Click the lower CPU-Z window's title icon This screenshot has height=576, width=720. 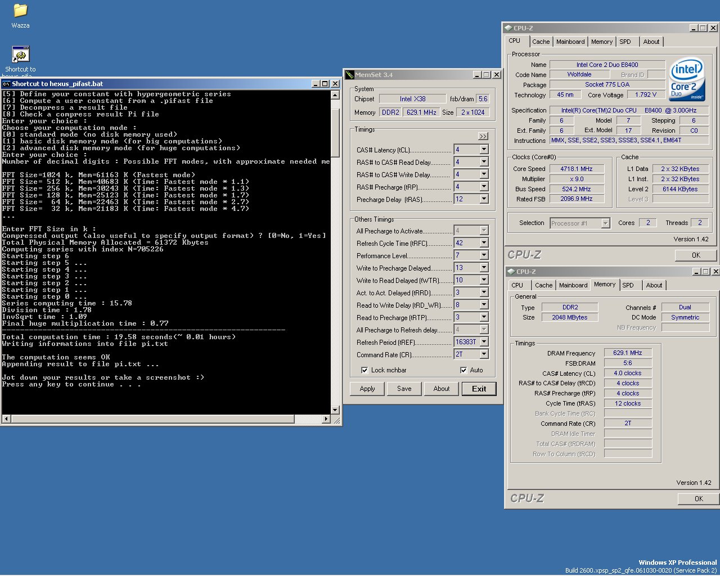[511, 271]
